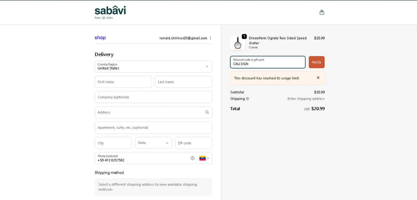Click the Total amount $20.99

click(318, 109)
